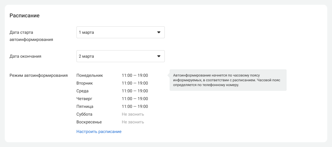Image resolution: width=332 pixels, height=147 pixels.
Task: Open the "1 марта" start date dropdown
Action: point(120,32)
